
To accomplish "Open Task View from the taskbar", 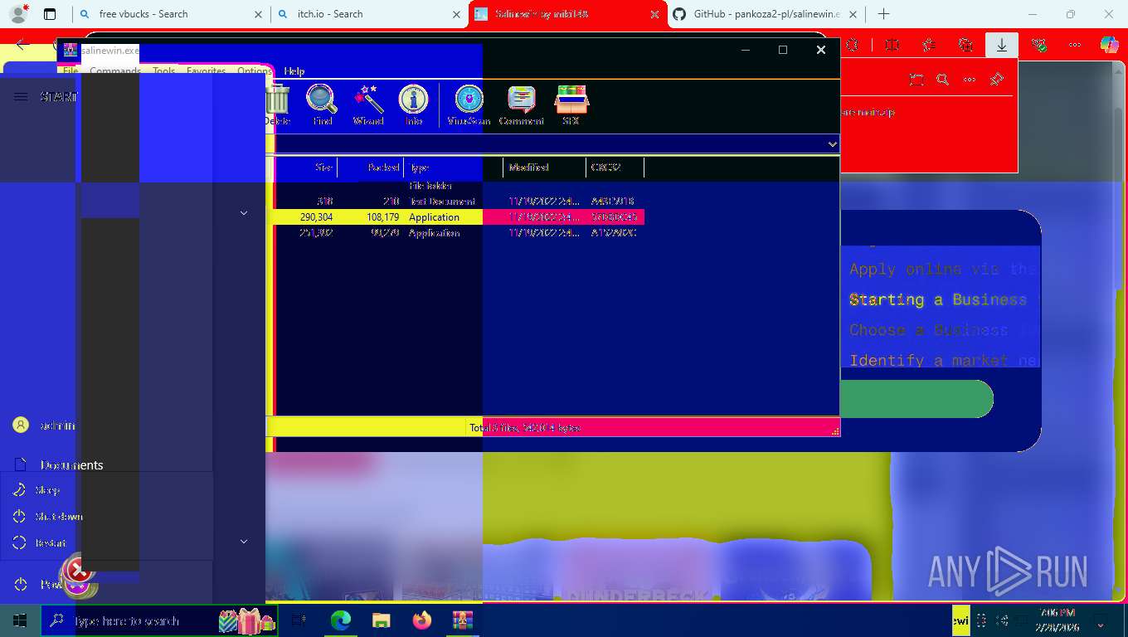I will (299, 620).
